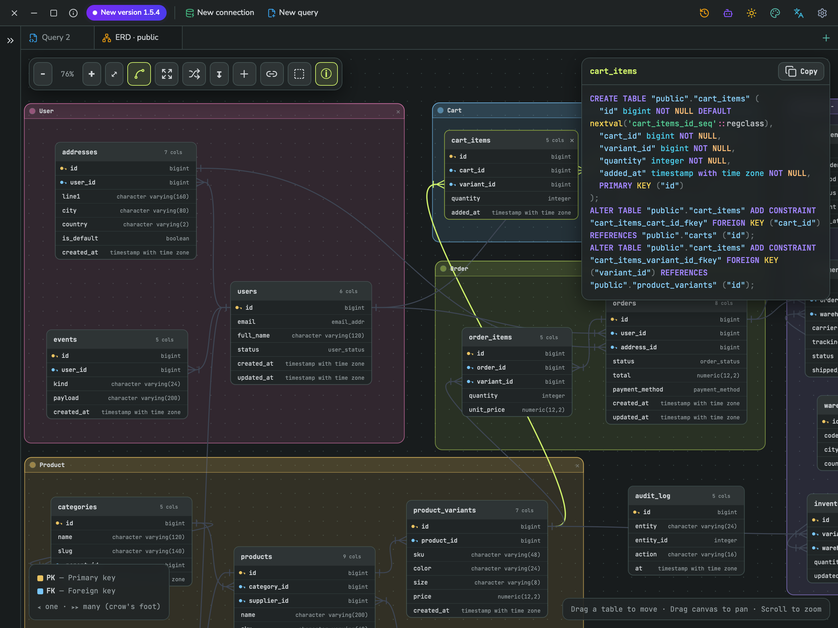The height and width of the screenshot is (628, 838).
Task: Select the products table header
Action: 304,557
